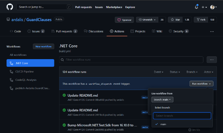Click the Unwatch button

pyautogui.click(x=147, y=20)
